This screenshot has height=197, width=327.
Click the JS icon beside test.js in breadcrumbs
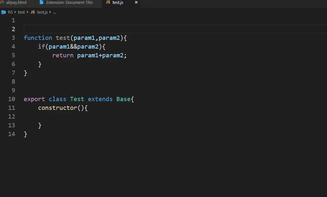[32, 12]
